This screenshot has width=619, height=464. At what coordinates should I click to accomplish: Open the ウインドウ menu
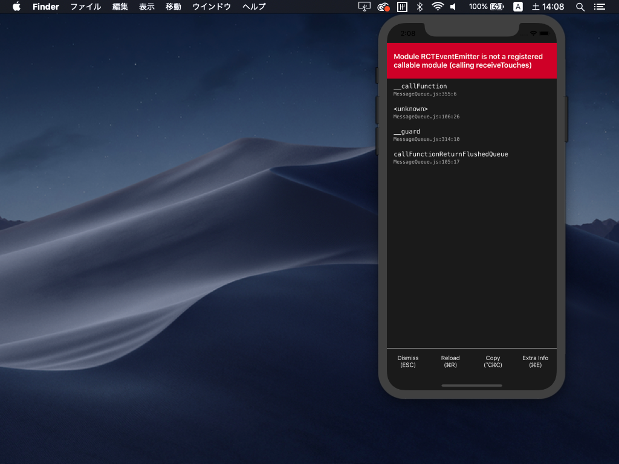[x=212, y=7]
